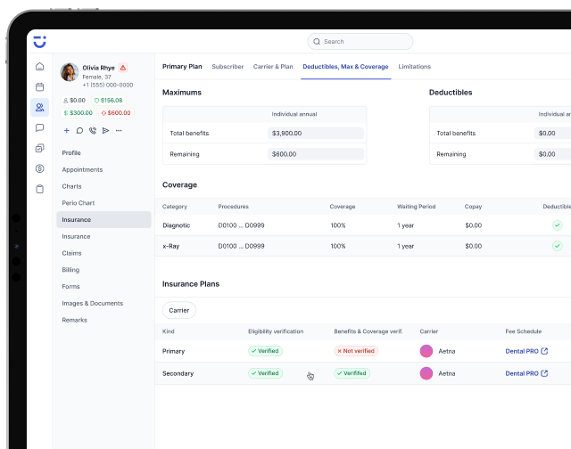This screenshot has height=449, width=571.
Task: Switch to the Subscriber tab
Action: pos(228,67)
